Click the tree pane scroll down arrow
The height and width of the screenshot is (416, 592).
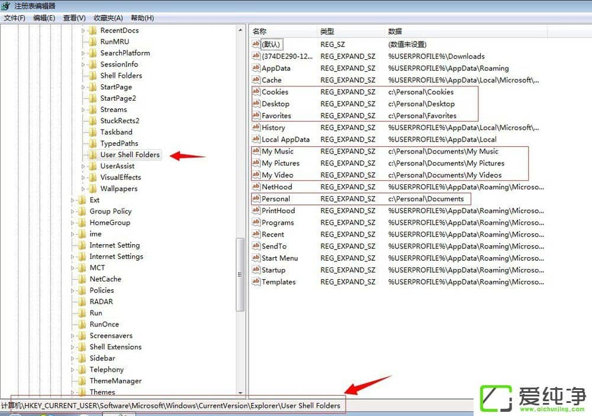point(240,392)
